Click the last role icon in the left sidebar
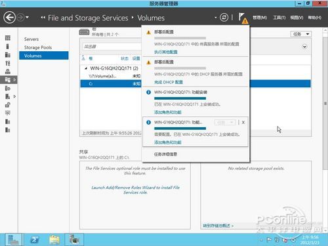This screenshot has height=246, width=328. [x=8, y=130]
